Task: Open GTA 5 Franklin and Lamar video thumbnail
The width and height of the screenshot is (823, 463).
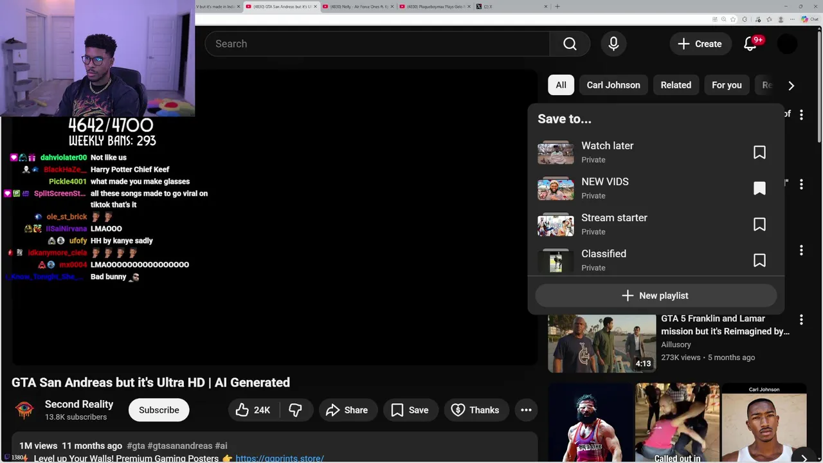Action: [x=602, y=343]
